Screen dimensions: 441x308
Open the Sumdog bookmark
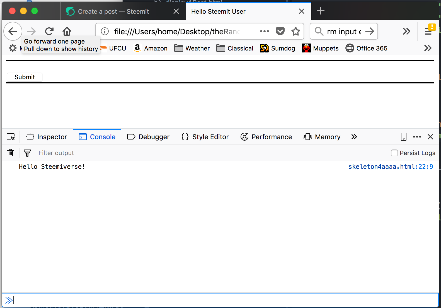[x=278, y=48]
